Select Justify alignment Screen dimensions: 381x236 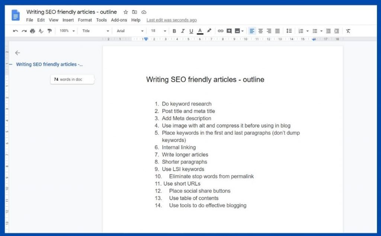[278, 31]
